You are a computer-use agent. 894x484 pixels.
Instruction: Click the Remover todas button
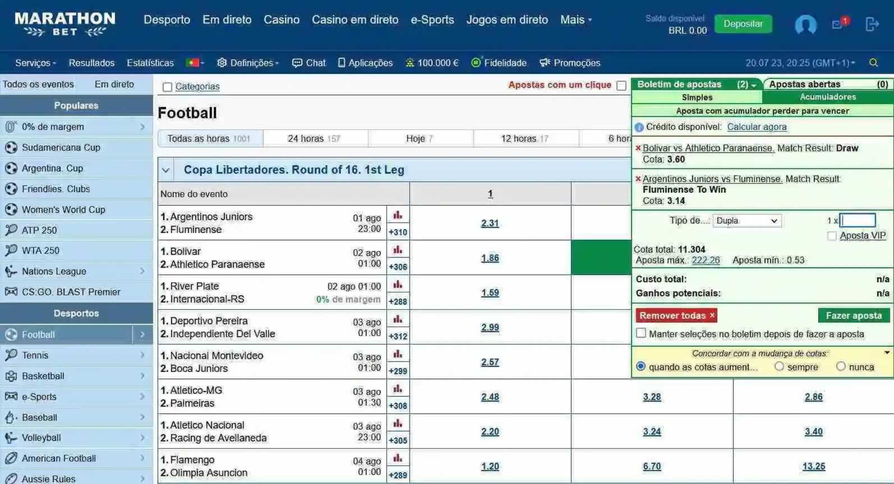[676, 315]
